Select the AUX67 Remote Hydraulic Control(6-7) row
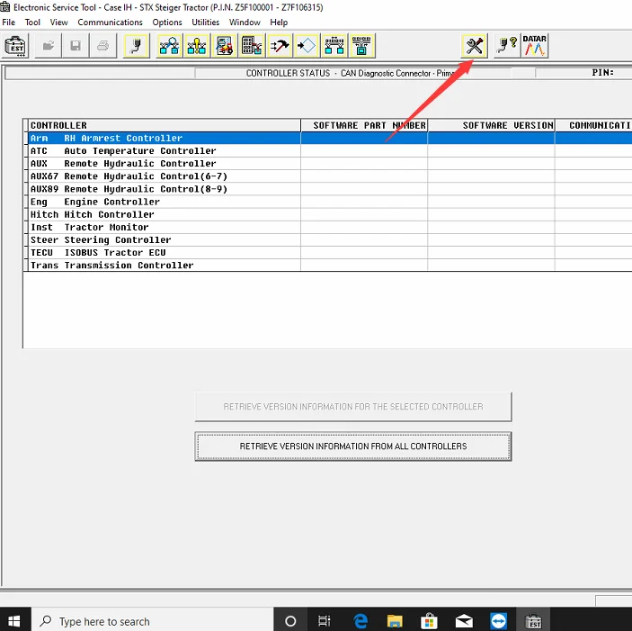 click(330, 176)
